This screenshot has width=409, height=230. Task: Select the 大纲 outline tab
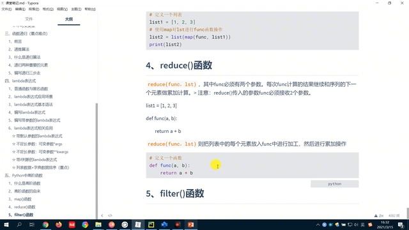pyautogui.click(x=69, y=19)
